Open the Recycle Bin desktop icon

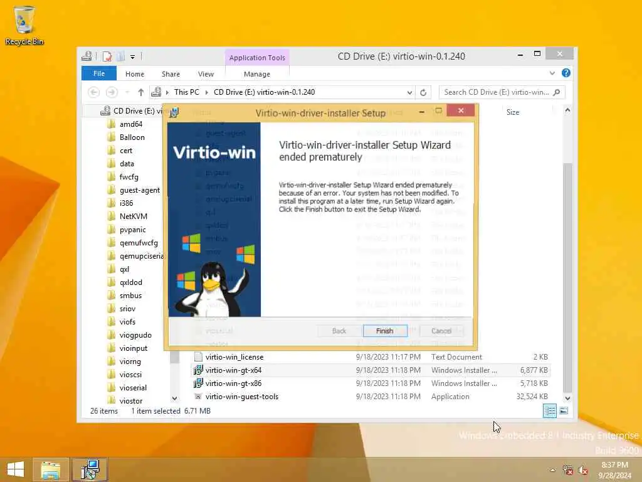click(x=24, y=25)
